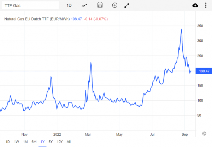
Task: Show the 5Y time range
Action: pyautogui.click(x=51, y=142)
